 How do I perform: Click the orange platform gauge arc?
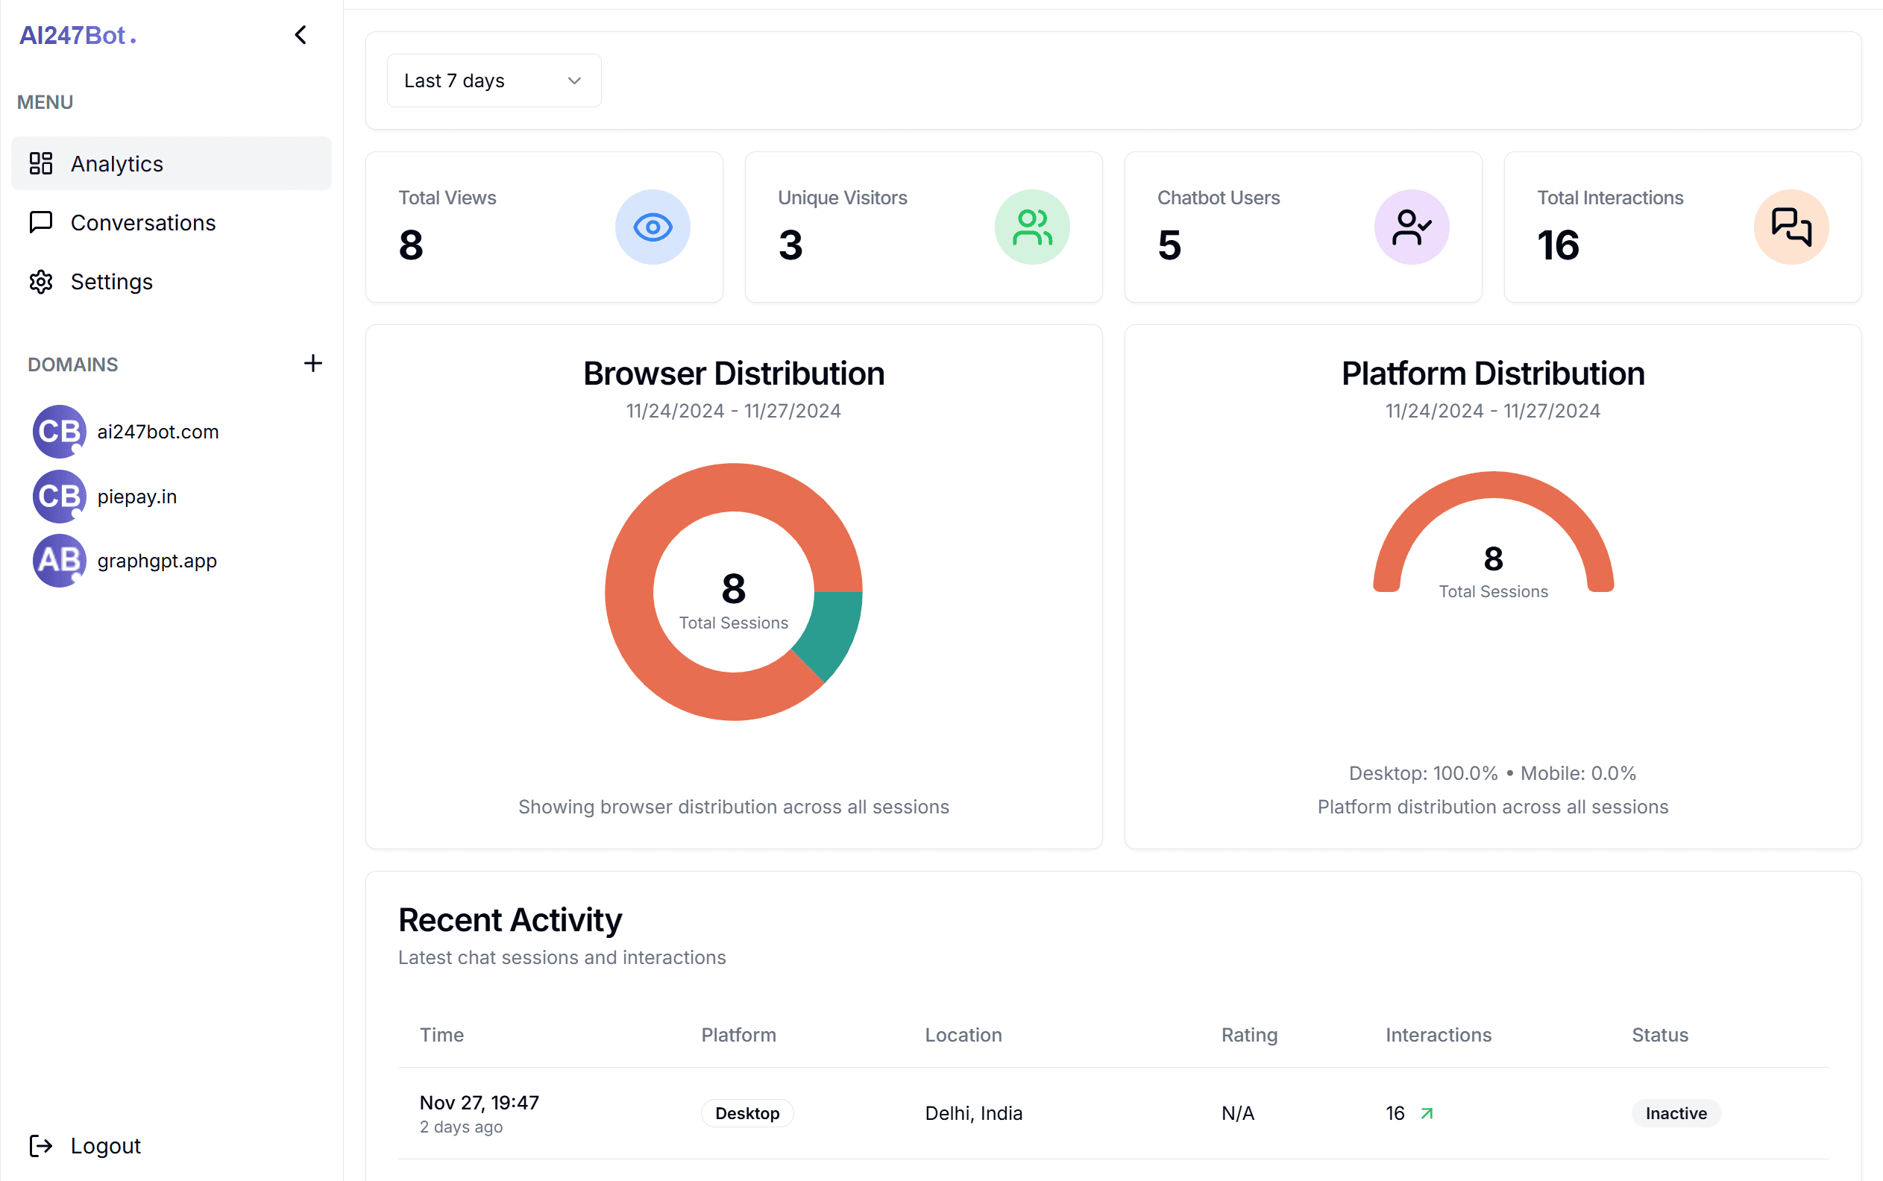click(1492, 485)
